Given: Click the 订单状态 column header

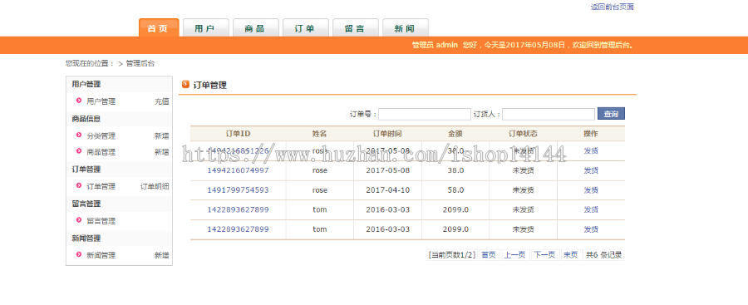Looking at the screenshot, I should pyautogui.click(x=523, y=134).
